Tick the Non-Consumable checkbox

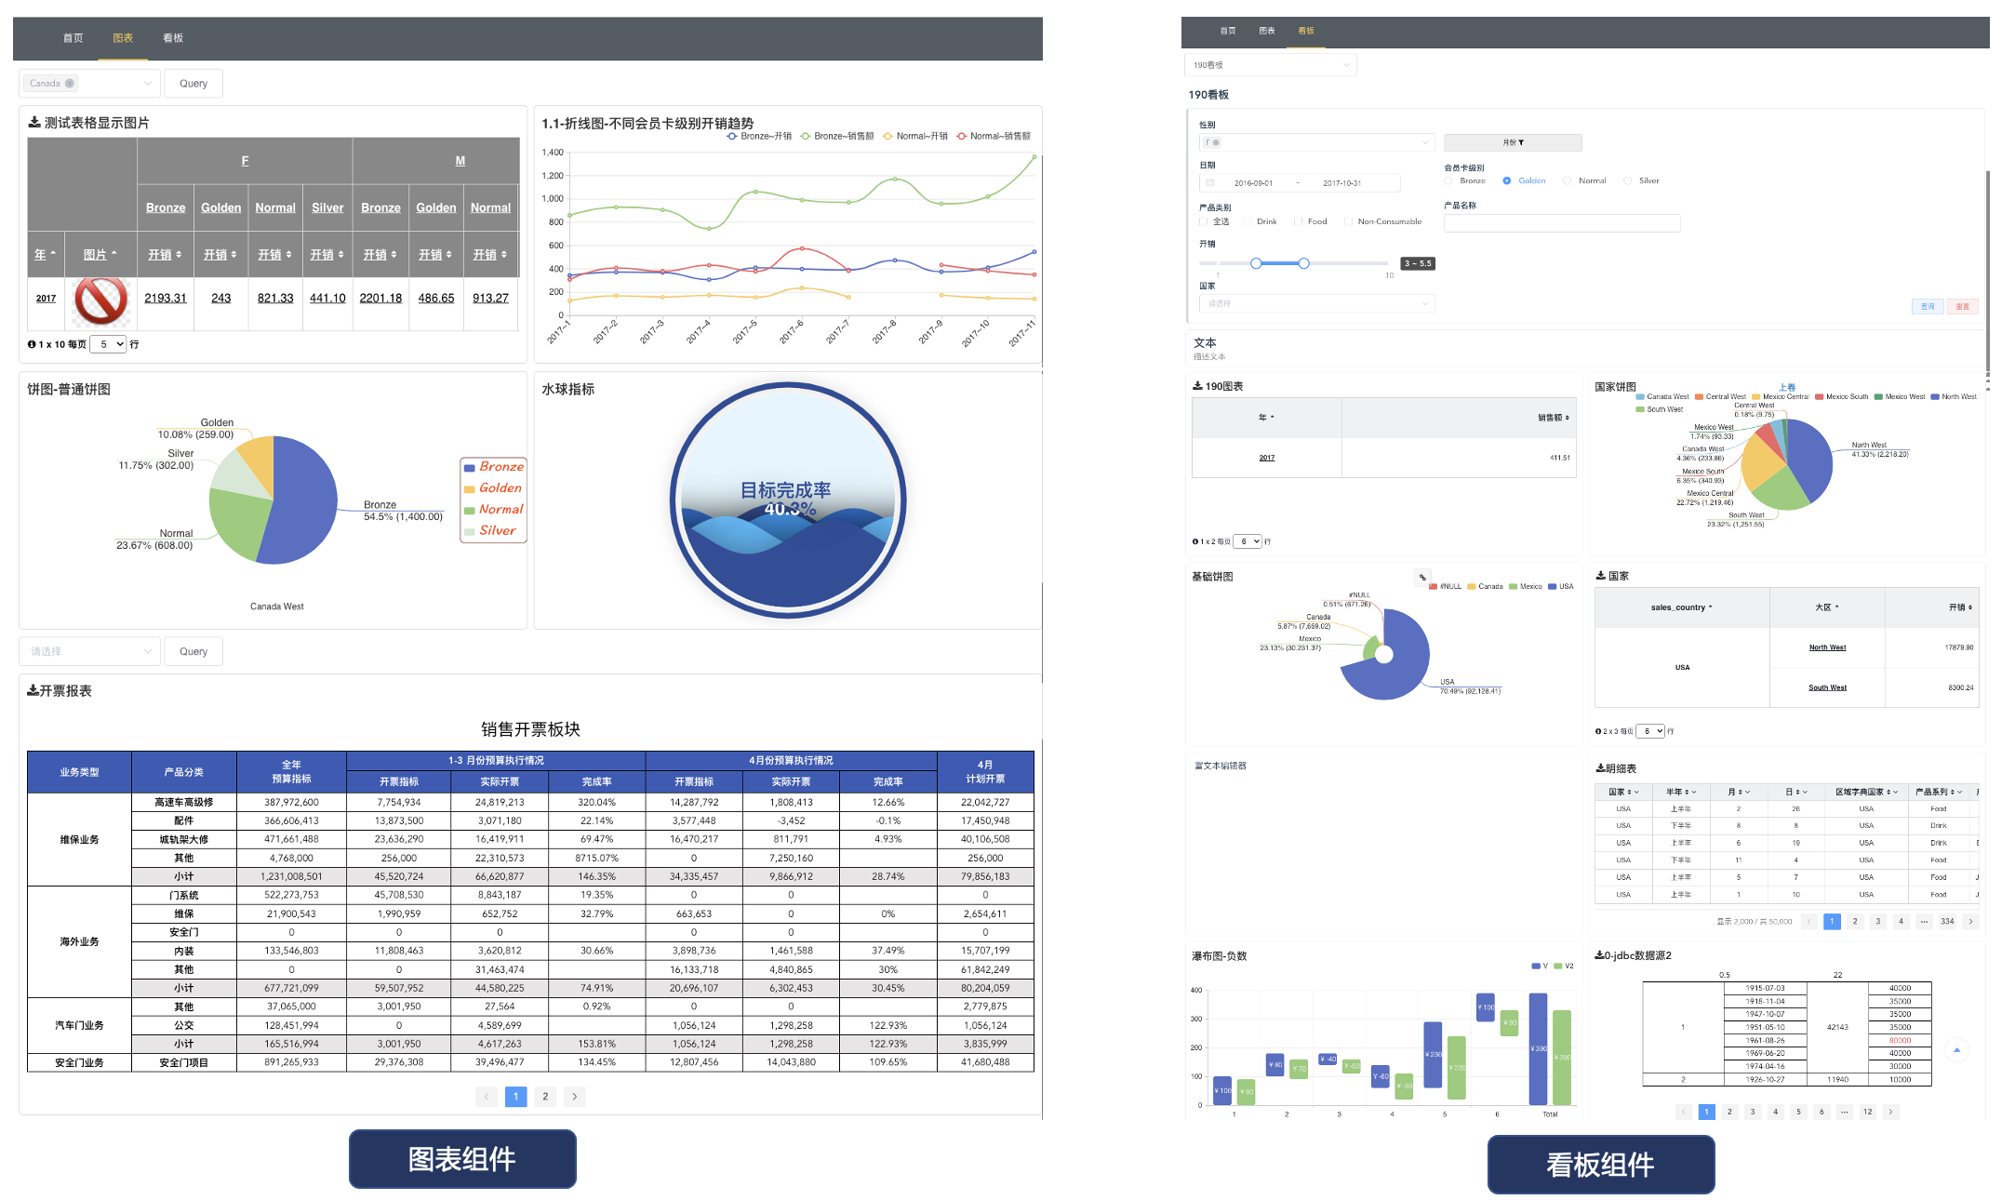(x=1348, y=222)
